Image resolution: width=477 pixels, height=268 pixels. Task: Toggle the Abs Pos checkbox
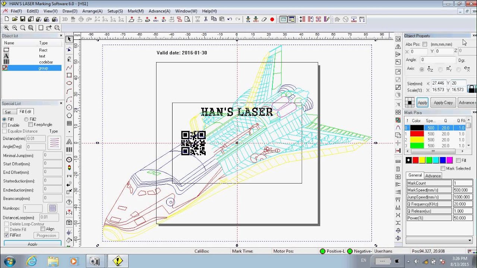pos(425,44)
